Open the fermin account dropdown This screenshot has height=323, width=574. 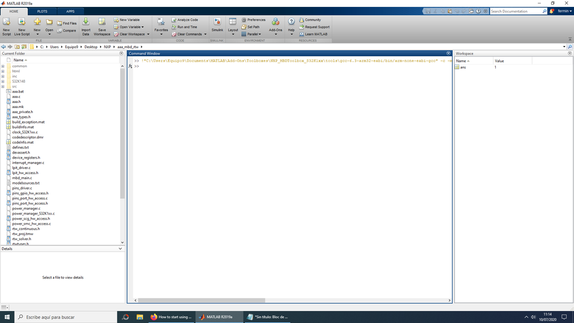pos(564,11)
